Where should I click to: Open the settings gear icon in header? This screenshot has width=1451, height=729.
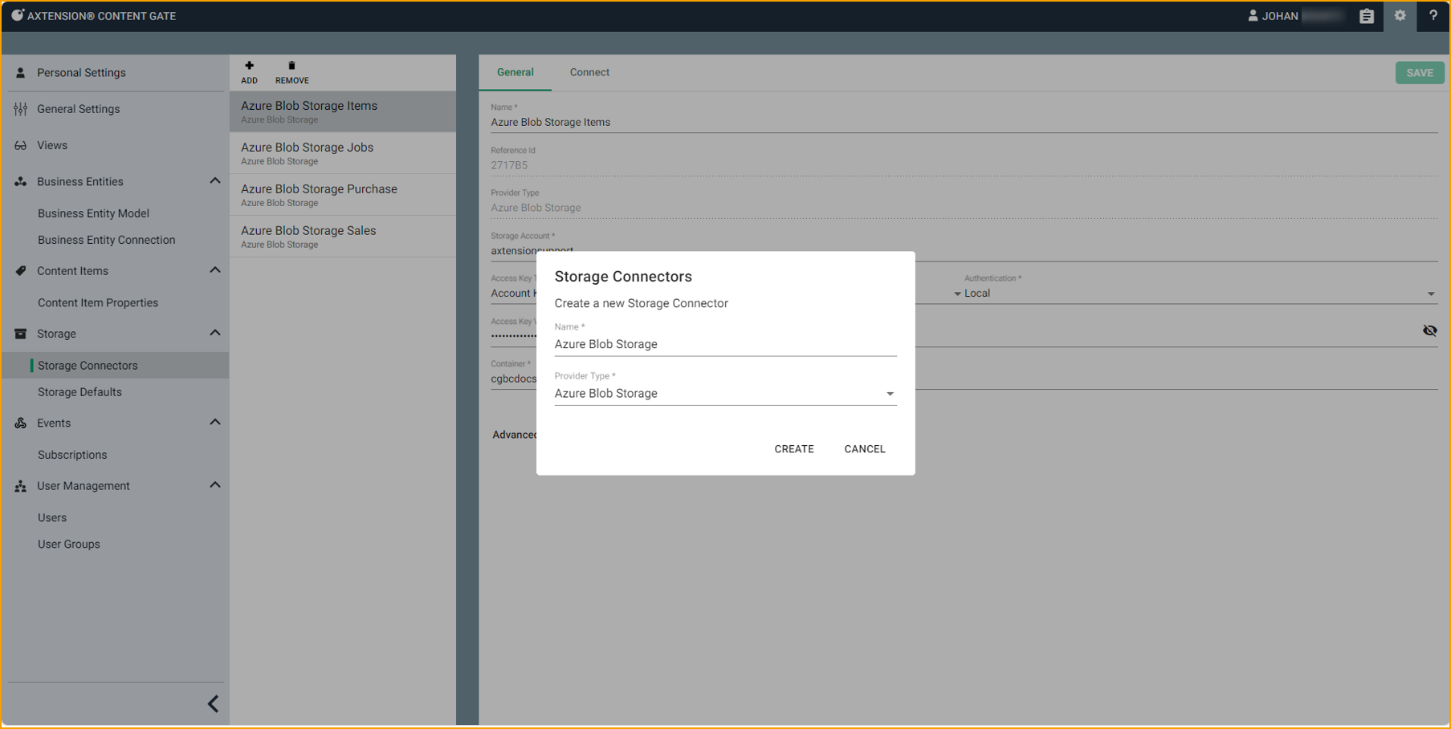[1400, 15]
